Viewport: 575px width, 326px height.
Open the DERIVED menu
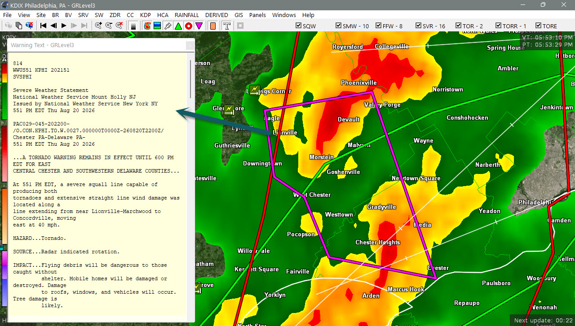point(217,15)
